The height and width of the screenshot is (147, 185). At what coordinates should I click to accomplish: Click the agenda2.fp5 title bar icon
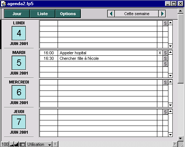[3, 4]
